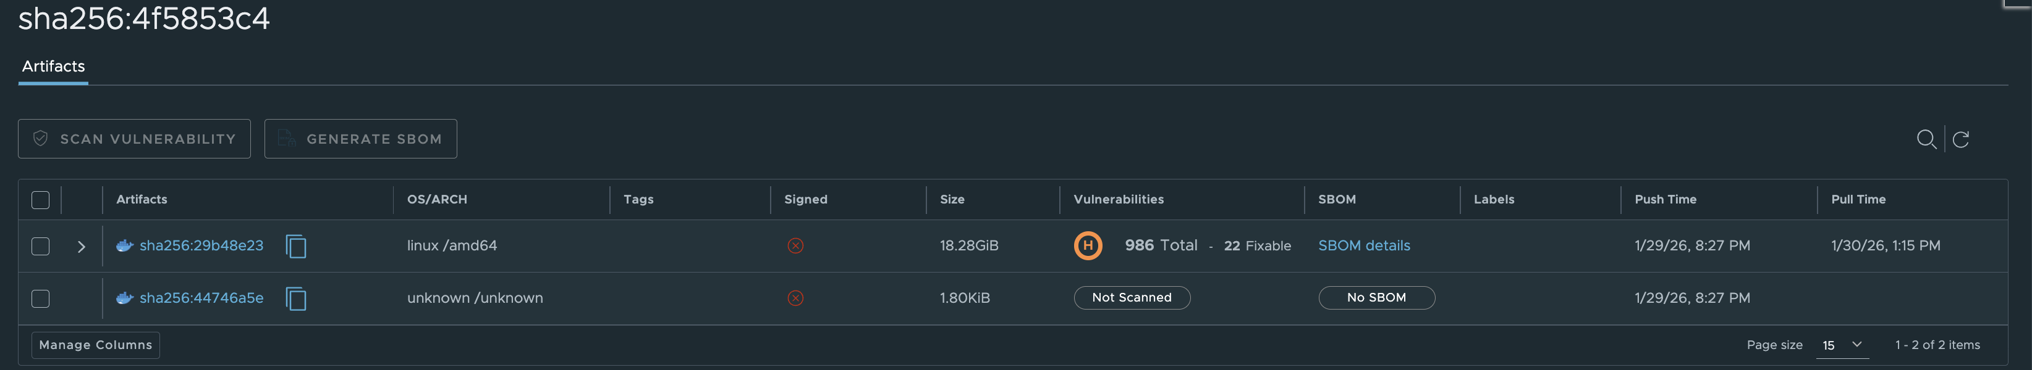Image resolution: width=2032 pixels, height=370 pixels.
Task: Click the Generate SBOM button
Action: click(360, 139)
